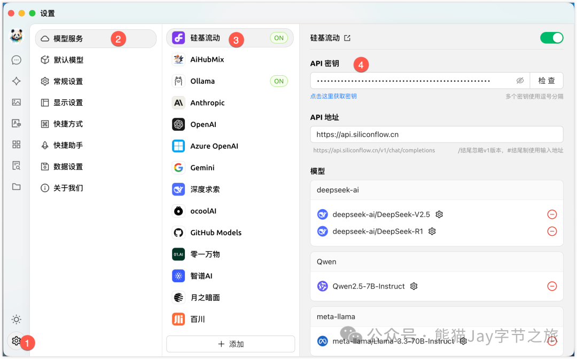Select the ocoolAI provider
Image resolution: width=577 pixels, height=359 pixels.
(x=230, y=211)
